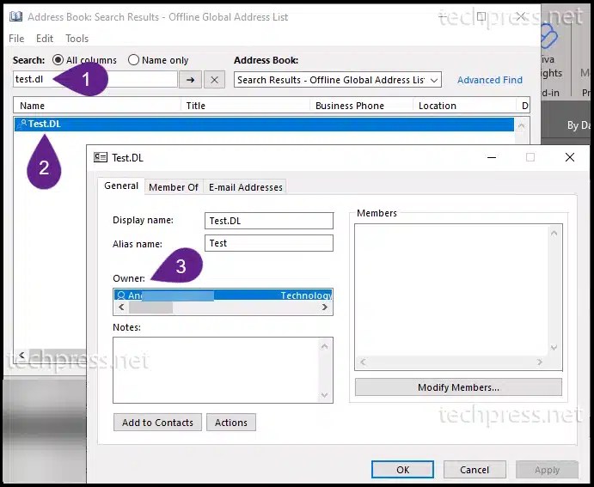Select the All columns radio button
Screen dimensions: 594x487
pyautogui.click(x=58, y=60)
